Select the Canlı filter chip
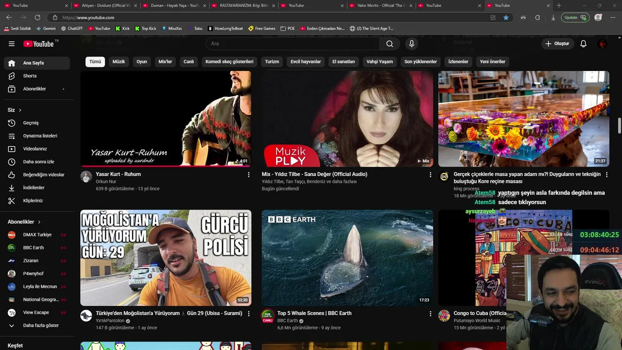The image size is (622, 350). 189,62
